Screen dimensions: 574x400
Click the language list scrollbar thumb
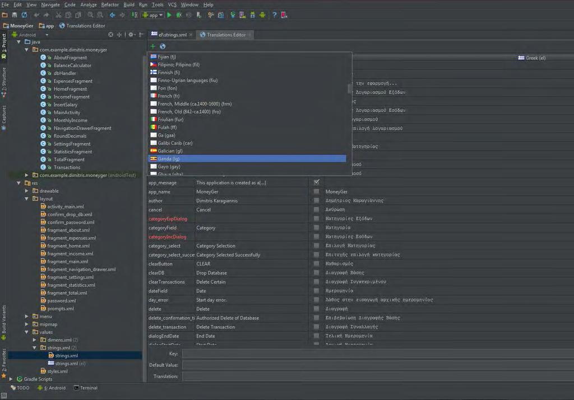click(x=349, y=88)
